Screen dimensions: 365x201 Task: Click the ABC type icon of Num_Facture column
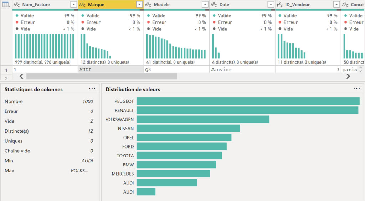tap(16, 4)
